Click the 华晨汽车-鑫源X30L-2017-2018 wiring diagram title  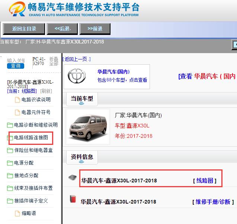[x=119, y=181]
